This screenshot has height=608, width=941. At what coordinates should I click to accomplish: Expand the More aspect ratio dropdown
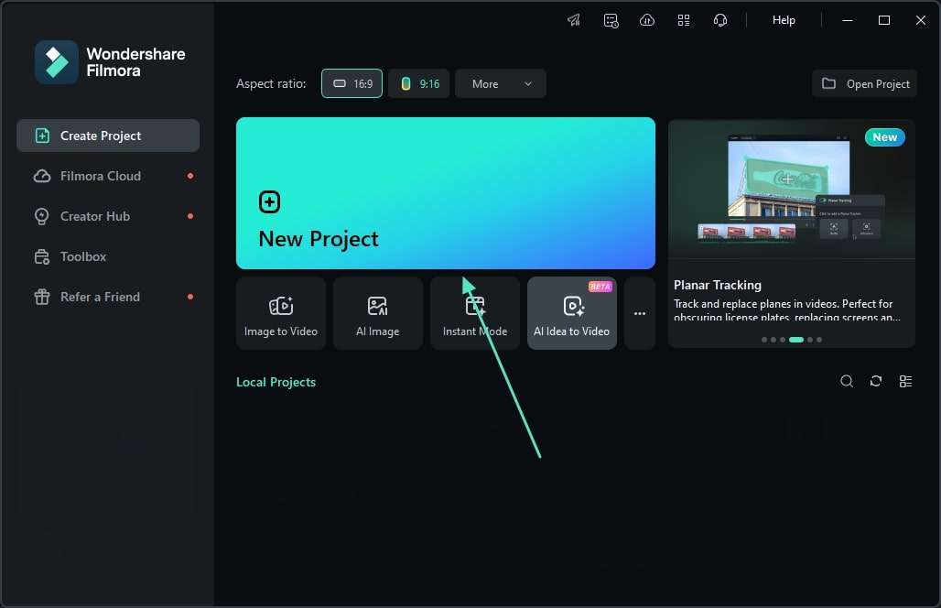501,83
